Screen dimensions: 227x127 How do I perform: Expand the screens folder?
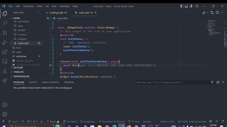coord(22,35)
